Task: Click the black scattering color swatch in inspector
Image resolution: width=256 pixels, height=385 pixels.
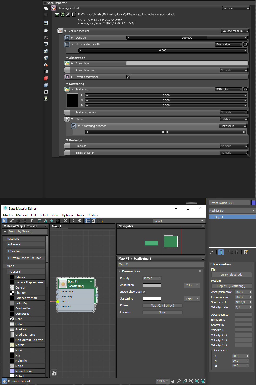Action: [x=73, y=100]
